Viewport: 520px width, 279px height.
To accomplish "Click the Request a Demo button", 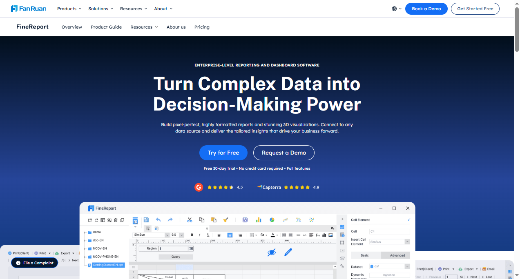I will coord(283,153).
